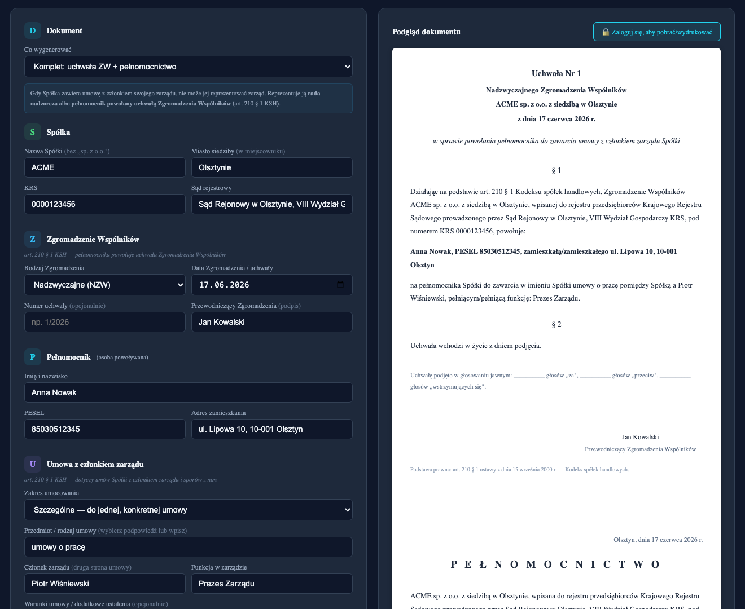The width and height of the screenshot is (745, 609).
Task: Click the D badge icon beside Dokument
Action: [33, 30]
